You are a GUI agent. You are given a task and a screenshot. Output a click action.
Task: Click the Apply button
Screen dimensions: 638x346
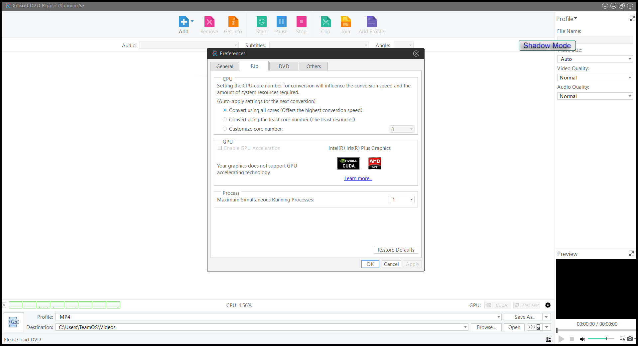coord(413,264)
